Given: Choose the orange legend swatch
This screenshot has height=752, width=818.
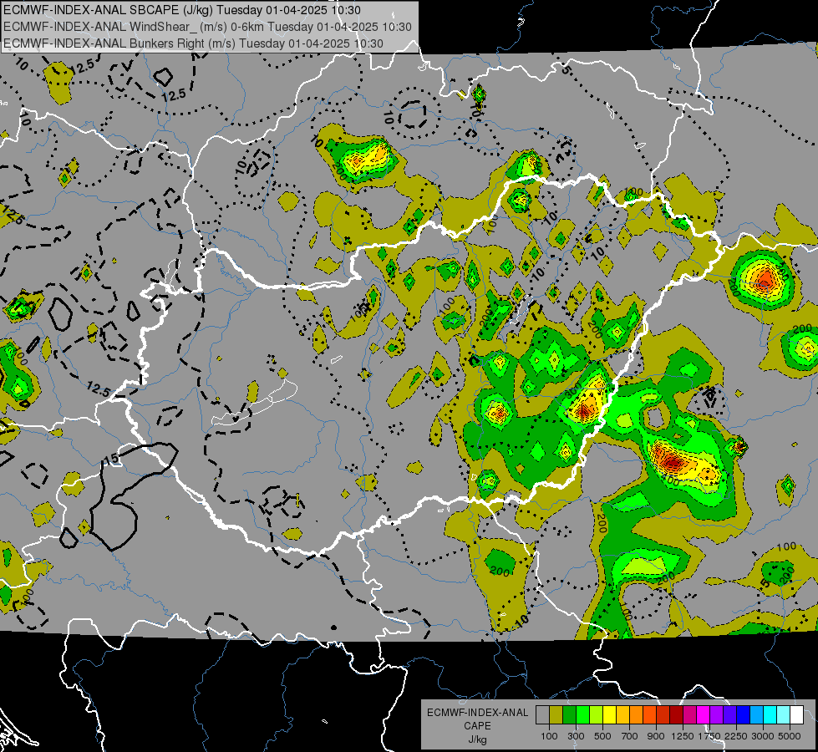Looking at the screenshot, I should coord(637,715).
